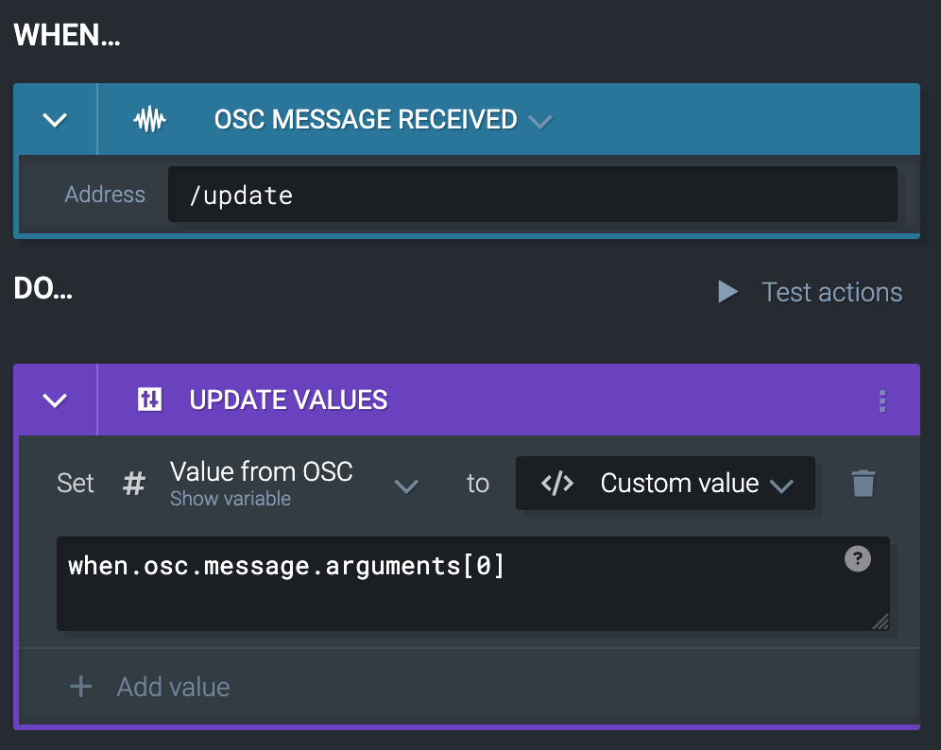This screenshot has height=750, width=941.
Task: Click into the Address field containing /update
Action: [532, 196]
